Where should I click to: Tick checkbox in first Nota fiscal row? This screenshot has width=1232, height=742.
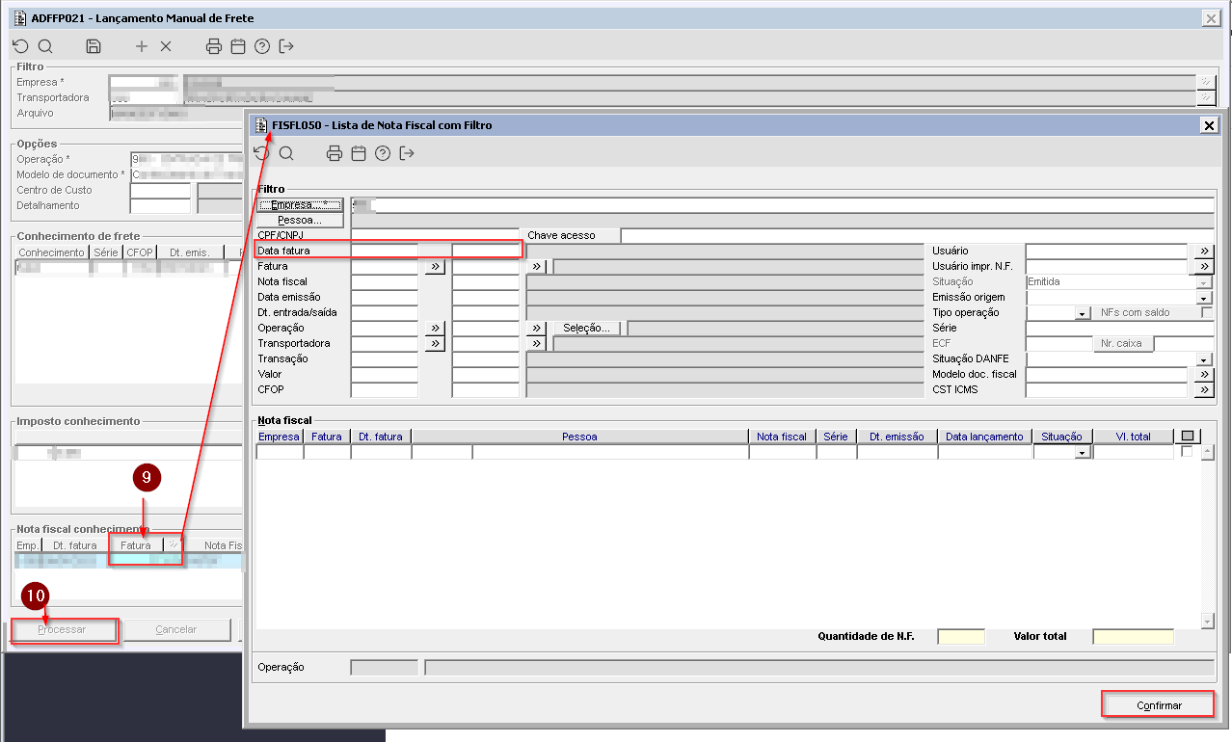[1187, 451]
